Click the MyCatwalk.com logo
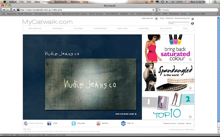The height and width of the screenshot is (137, 220). coord(47,22)
